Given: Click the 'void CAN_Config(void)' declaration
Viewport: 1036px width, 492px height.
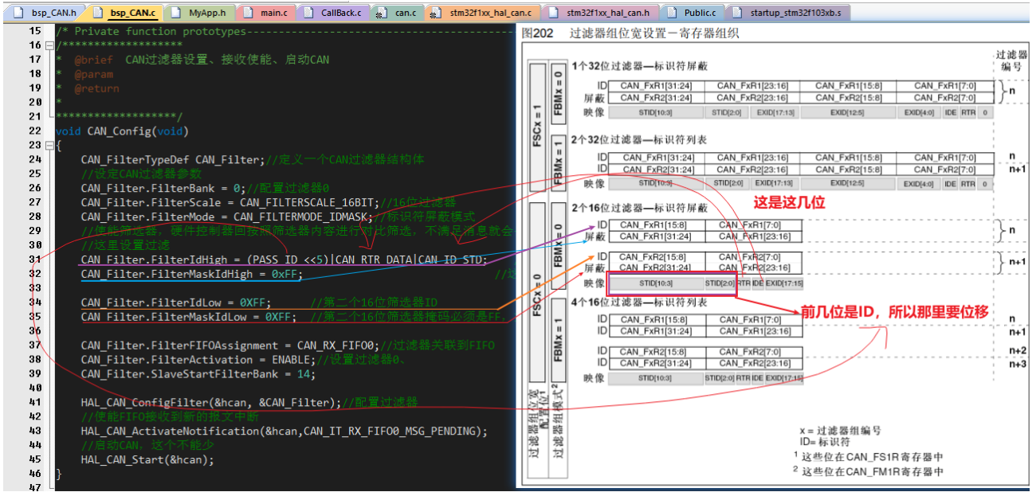Looking at the screenshot, I should (122, 131).
